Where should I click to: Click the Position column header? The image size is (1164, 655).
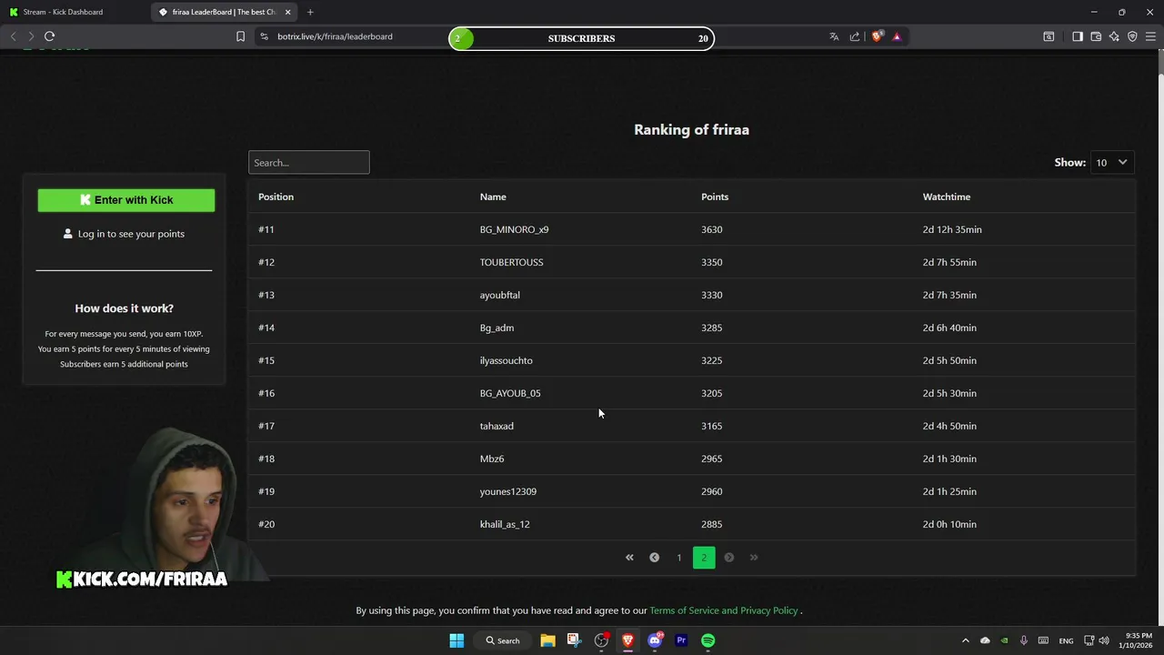click(x=276, y=196)
